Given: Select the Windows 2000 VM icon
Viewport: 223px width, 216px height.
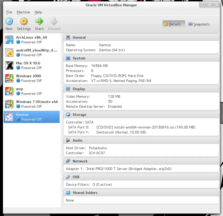Looking at the screenshot, I should click(9, 78).
